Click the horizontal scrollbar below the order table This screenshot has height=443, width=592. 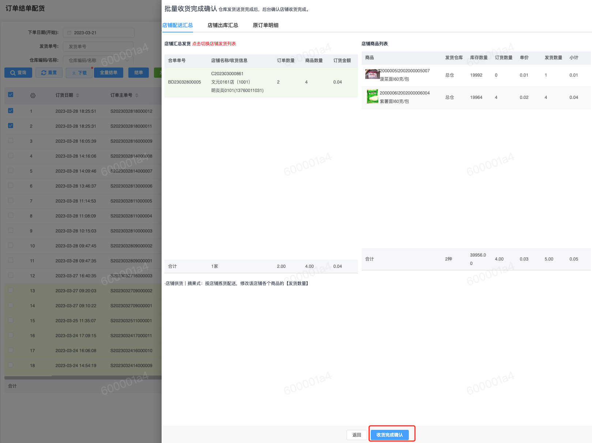point(106,378)
